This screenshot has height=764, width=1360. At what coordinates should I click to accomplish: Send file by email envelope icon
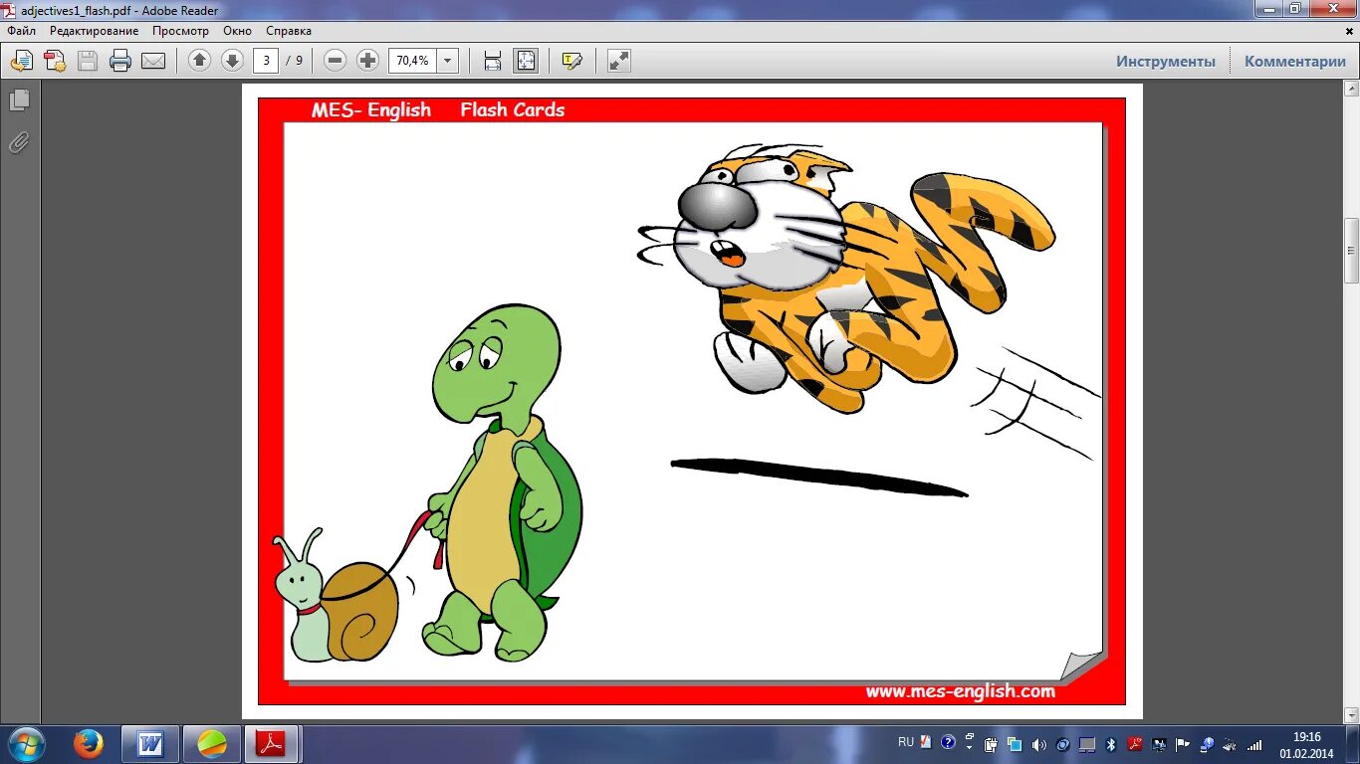(x=153, y=61)
